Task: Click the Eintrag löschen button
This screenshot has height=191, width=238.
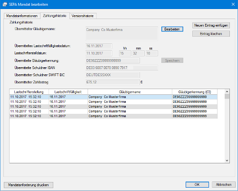Action: [211, 34]
